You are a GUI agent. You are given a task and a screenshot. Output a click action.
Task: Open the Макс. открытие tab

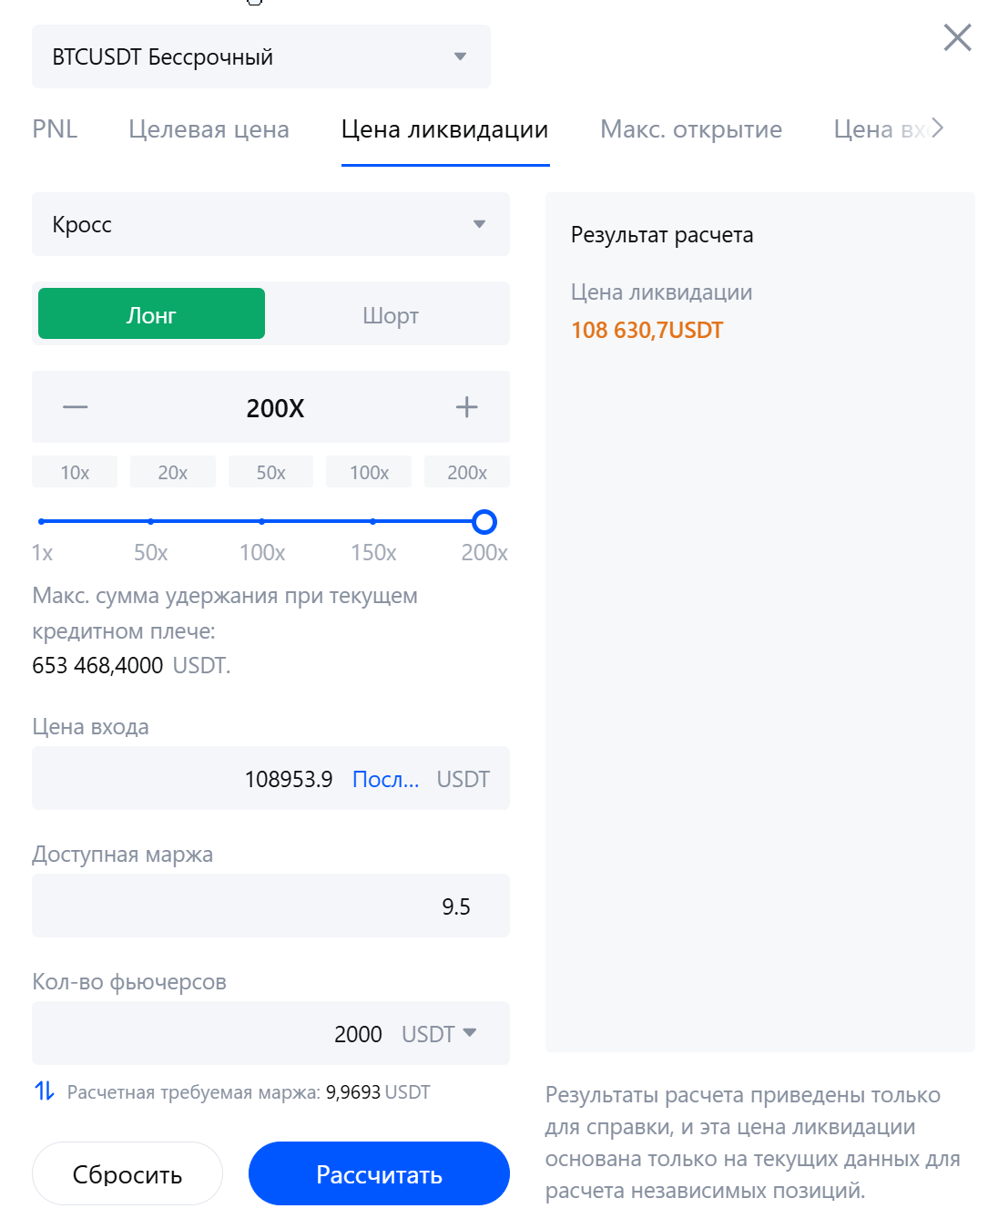691,129
